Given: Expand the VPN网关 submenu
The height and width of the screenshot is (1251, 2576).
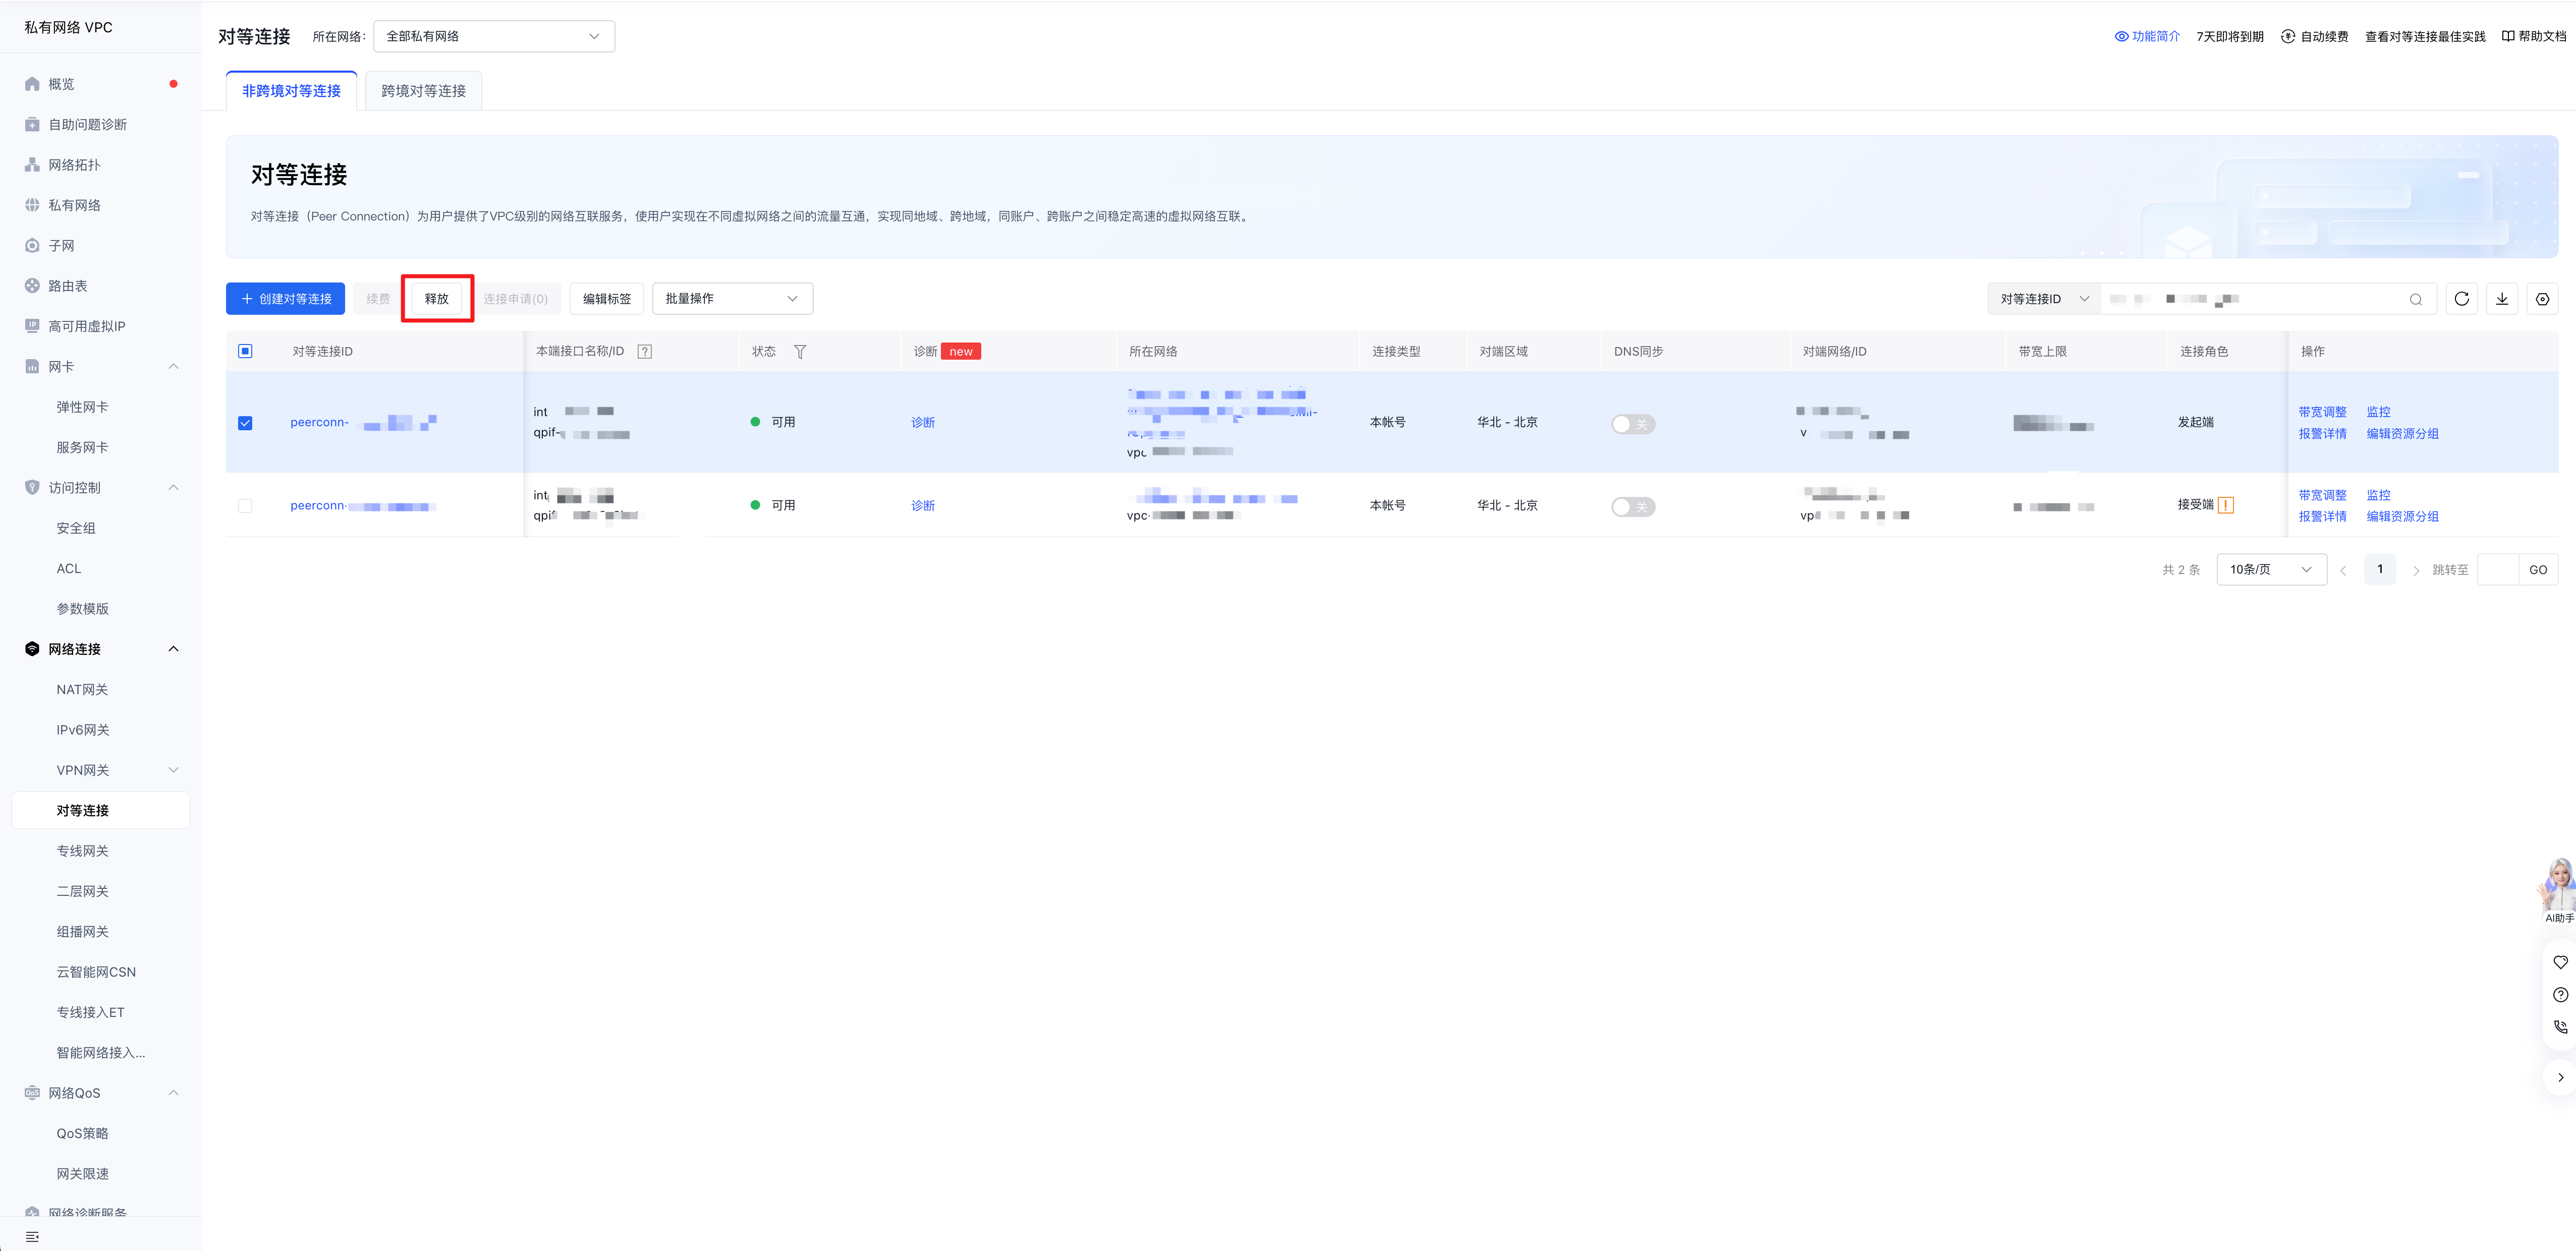Looking at the screenshot, I should click(173, 770).
